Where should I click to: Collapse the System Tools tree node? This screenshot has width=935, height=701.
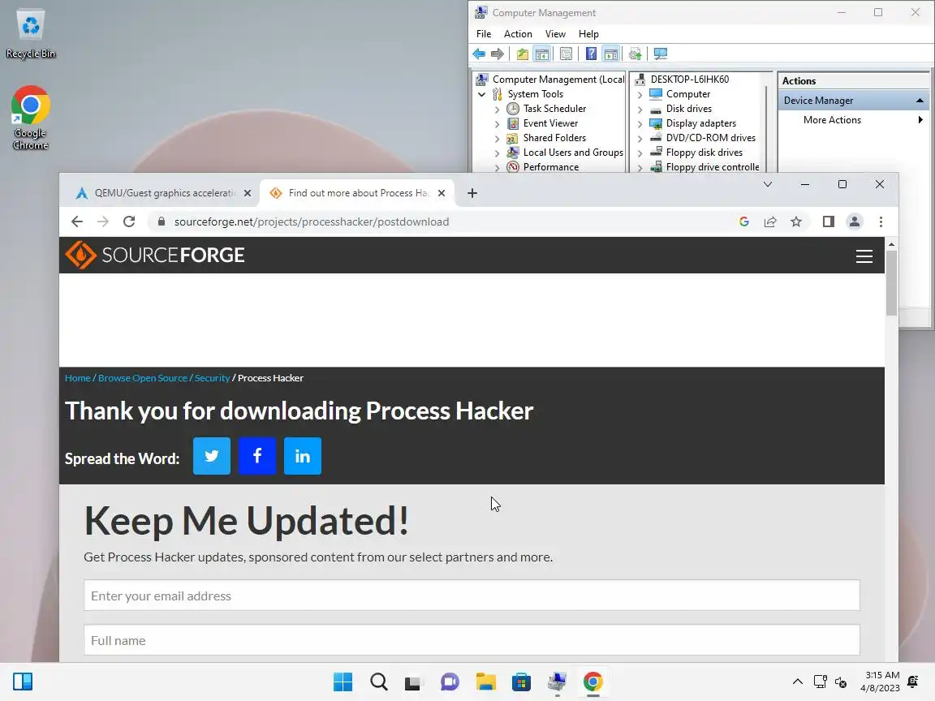click(x=482, y=94)
